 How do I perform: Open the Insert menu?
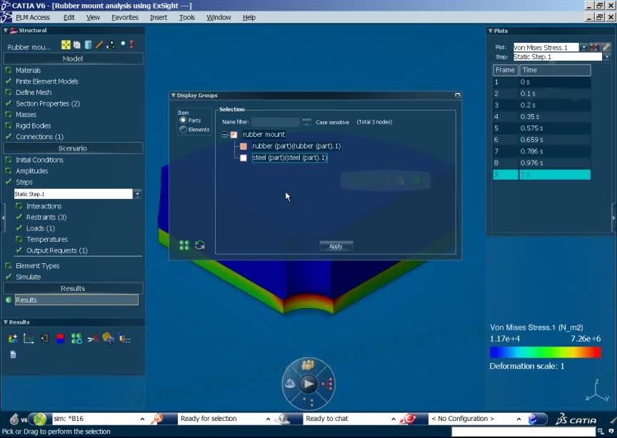coord(159,17)
